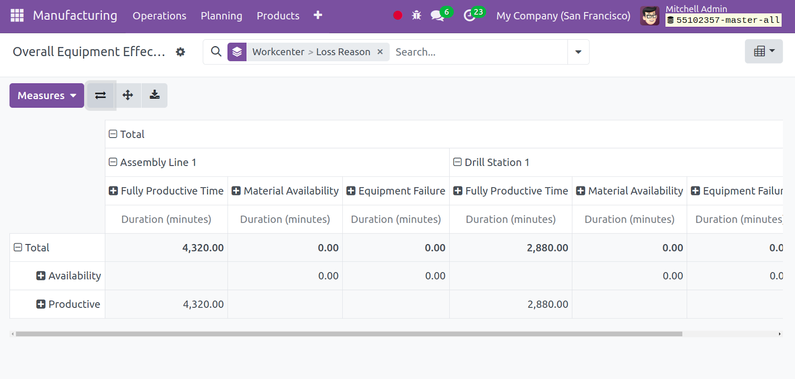The width and height of the screenshot is (795, 379).
Task: Open the Planning menu
Action: pyautogui.click(x=222, y=16)
